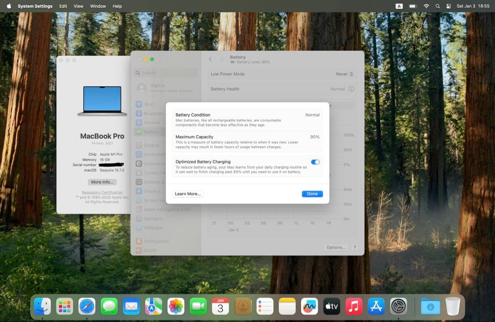Screen dimensions: 495x322
Task: Open the Help menu
Action: (x=117, y=6)
